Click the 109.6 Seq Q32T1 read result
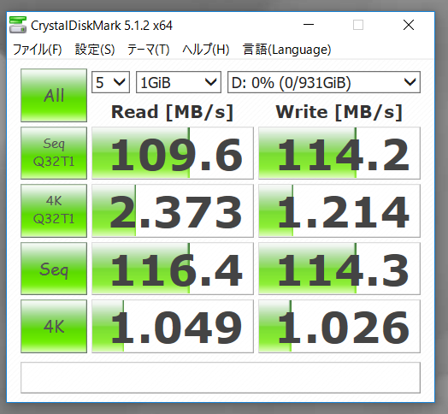Image resolution: width=448 pixels, height=414 pixels. tap(173, 153)
